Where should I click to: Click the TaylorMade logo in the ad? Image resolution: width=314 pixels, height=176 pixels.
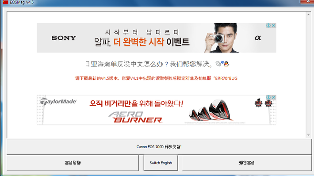coord(58,102)
